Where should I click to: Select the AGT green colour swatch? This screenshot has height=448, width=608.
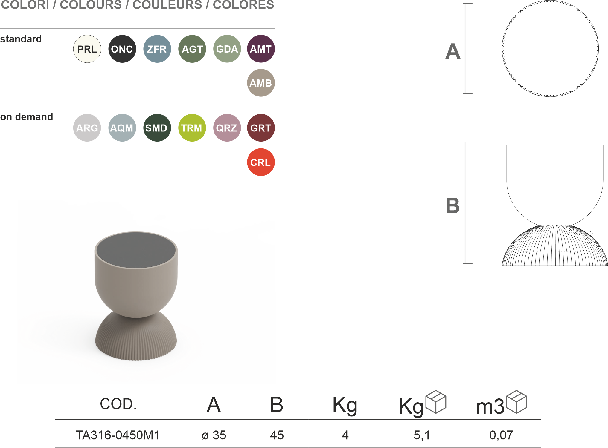pyautogui.click(x=192, y=49)
